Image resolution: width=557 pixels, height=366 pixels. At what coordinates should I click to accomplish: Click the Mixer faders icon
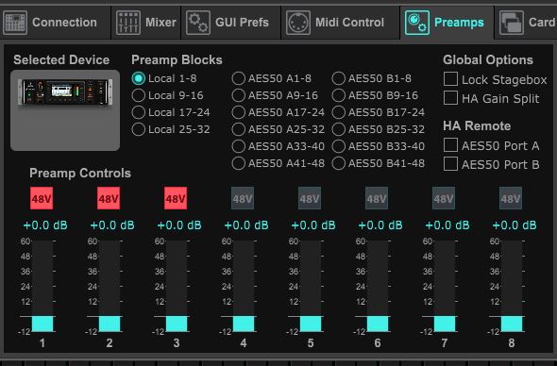127,23
